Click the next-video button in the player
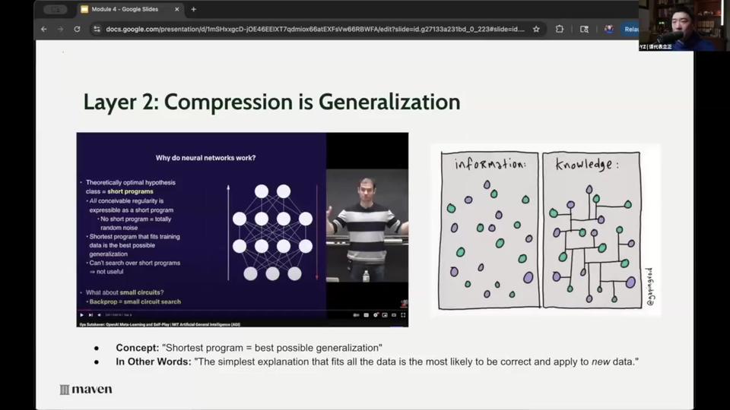This screenshot has width=730, height=410. click(90, 315)
